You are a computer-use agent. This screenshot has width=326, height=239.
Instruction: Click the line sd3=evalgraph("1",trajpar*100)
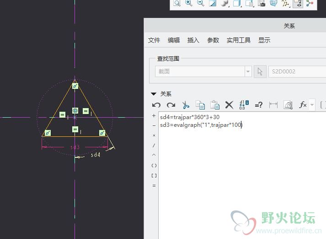click(201, 125)
